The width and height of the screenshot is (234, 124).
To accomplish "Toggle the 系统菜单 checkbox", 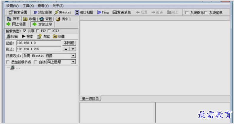I will click(x=206, y=13).
